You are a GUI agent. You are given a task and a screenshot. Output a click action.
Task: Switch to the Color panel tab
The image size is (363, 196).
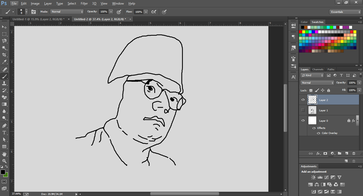click(304, 22)
